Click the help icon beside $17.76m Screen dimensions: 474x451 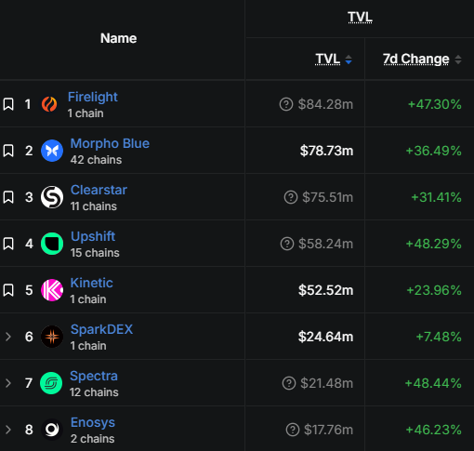click(x=293, y=430)
